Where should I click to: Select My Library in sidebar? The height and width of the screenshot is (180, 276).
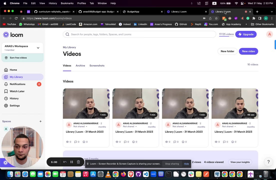click(22, 77)
